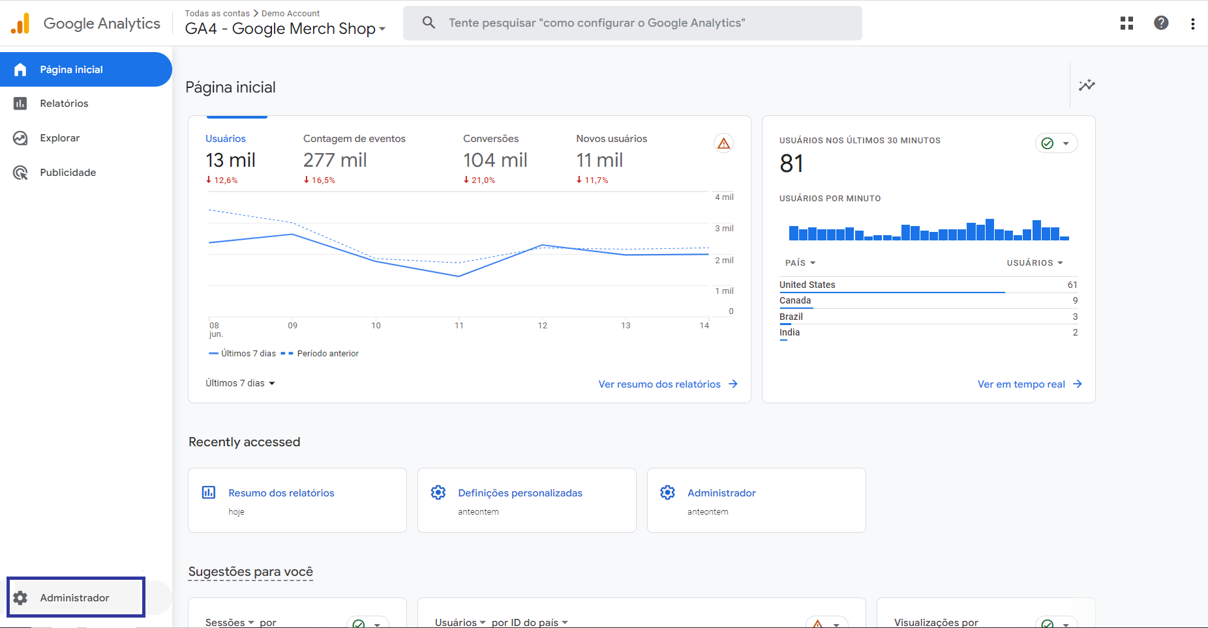The image size is (1208, 628).
Task: Click the search input field
Action: click(x=633, y=23)
